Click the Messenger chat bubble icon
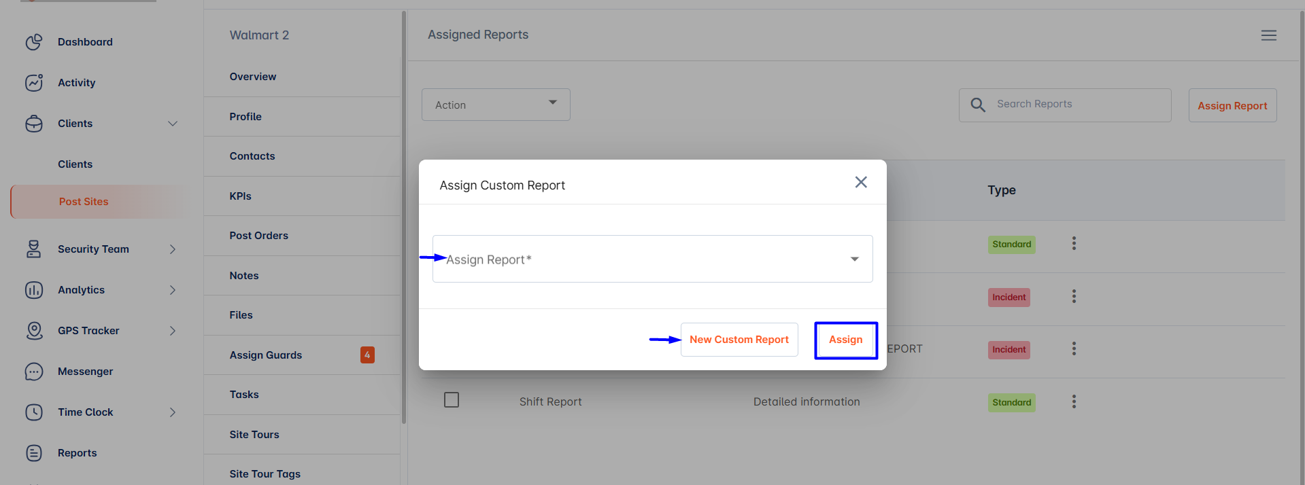 [x=34, y=372]
